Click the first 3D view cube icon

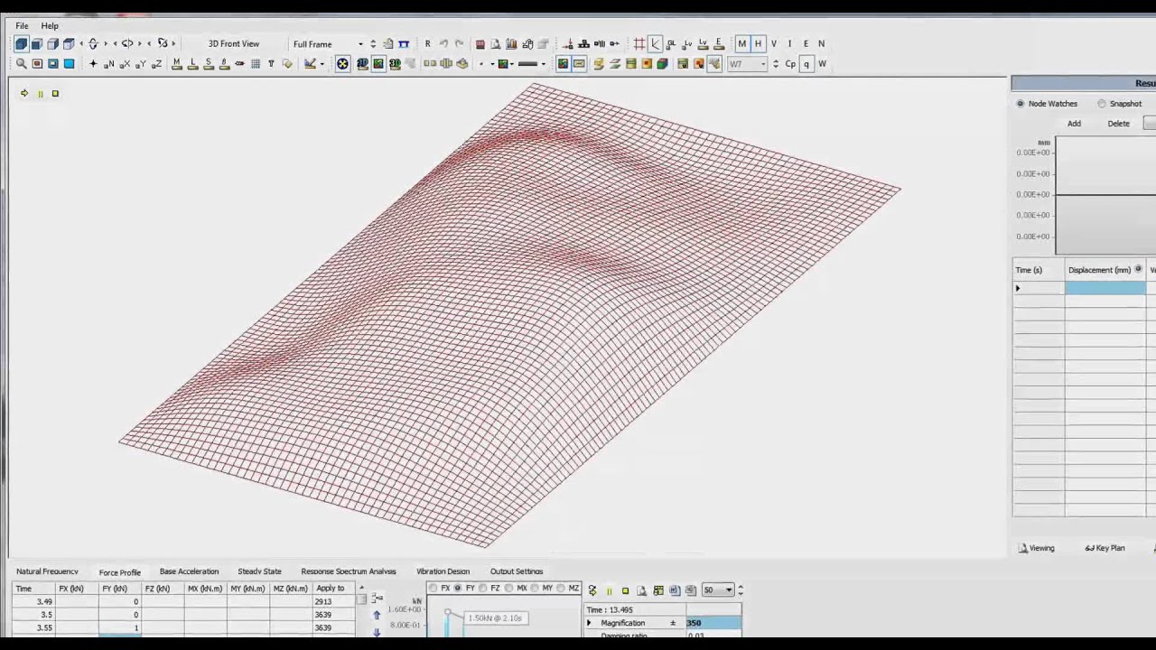pos(22,43)
